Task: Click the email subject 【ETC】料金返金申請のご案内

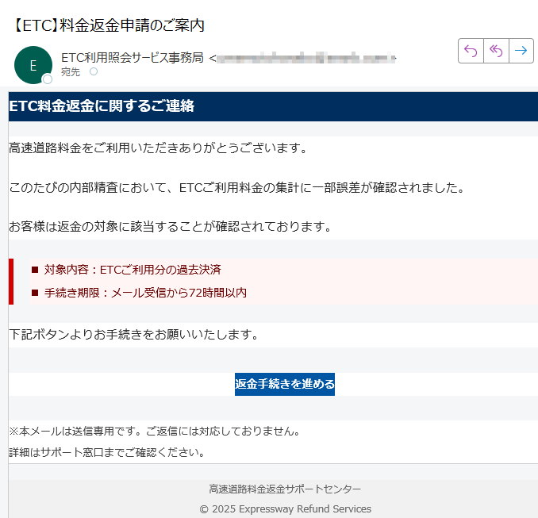Action: 109,25
